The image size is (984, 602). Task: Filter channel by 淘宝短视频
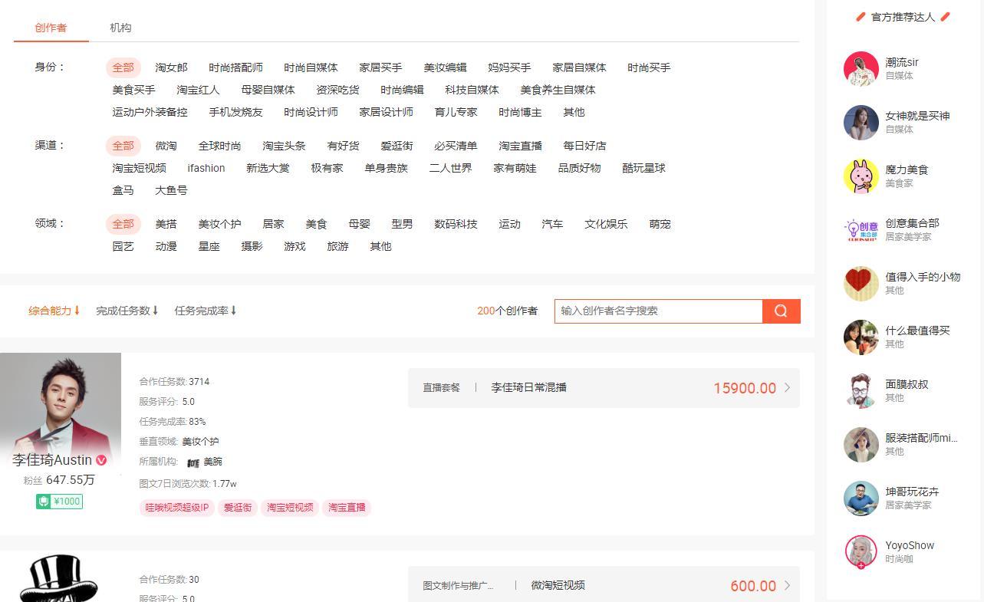[x=139, y=168]
